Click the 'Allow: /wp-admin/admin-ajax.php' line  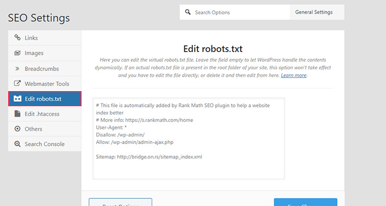click(135, 142)
